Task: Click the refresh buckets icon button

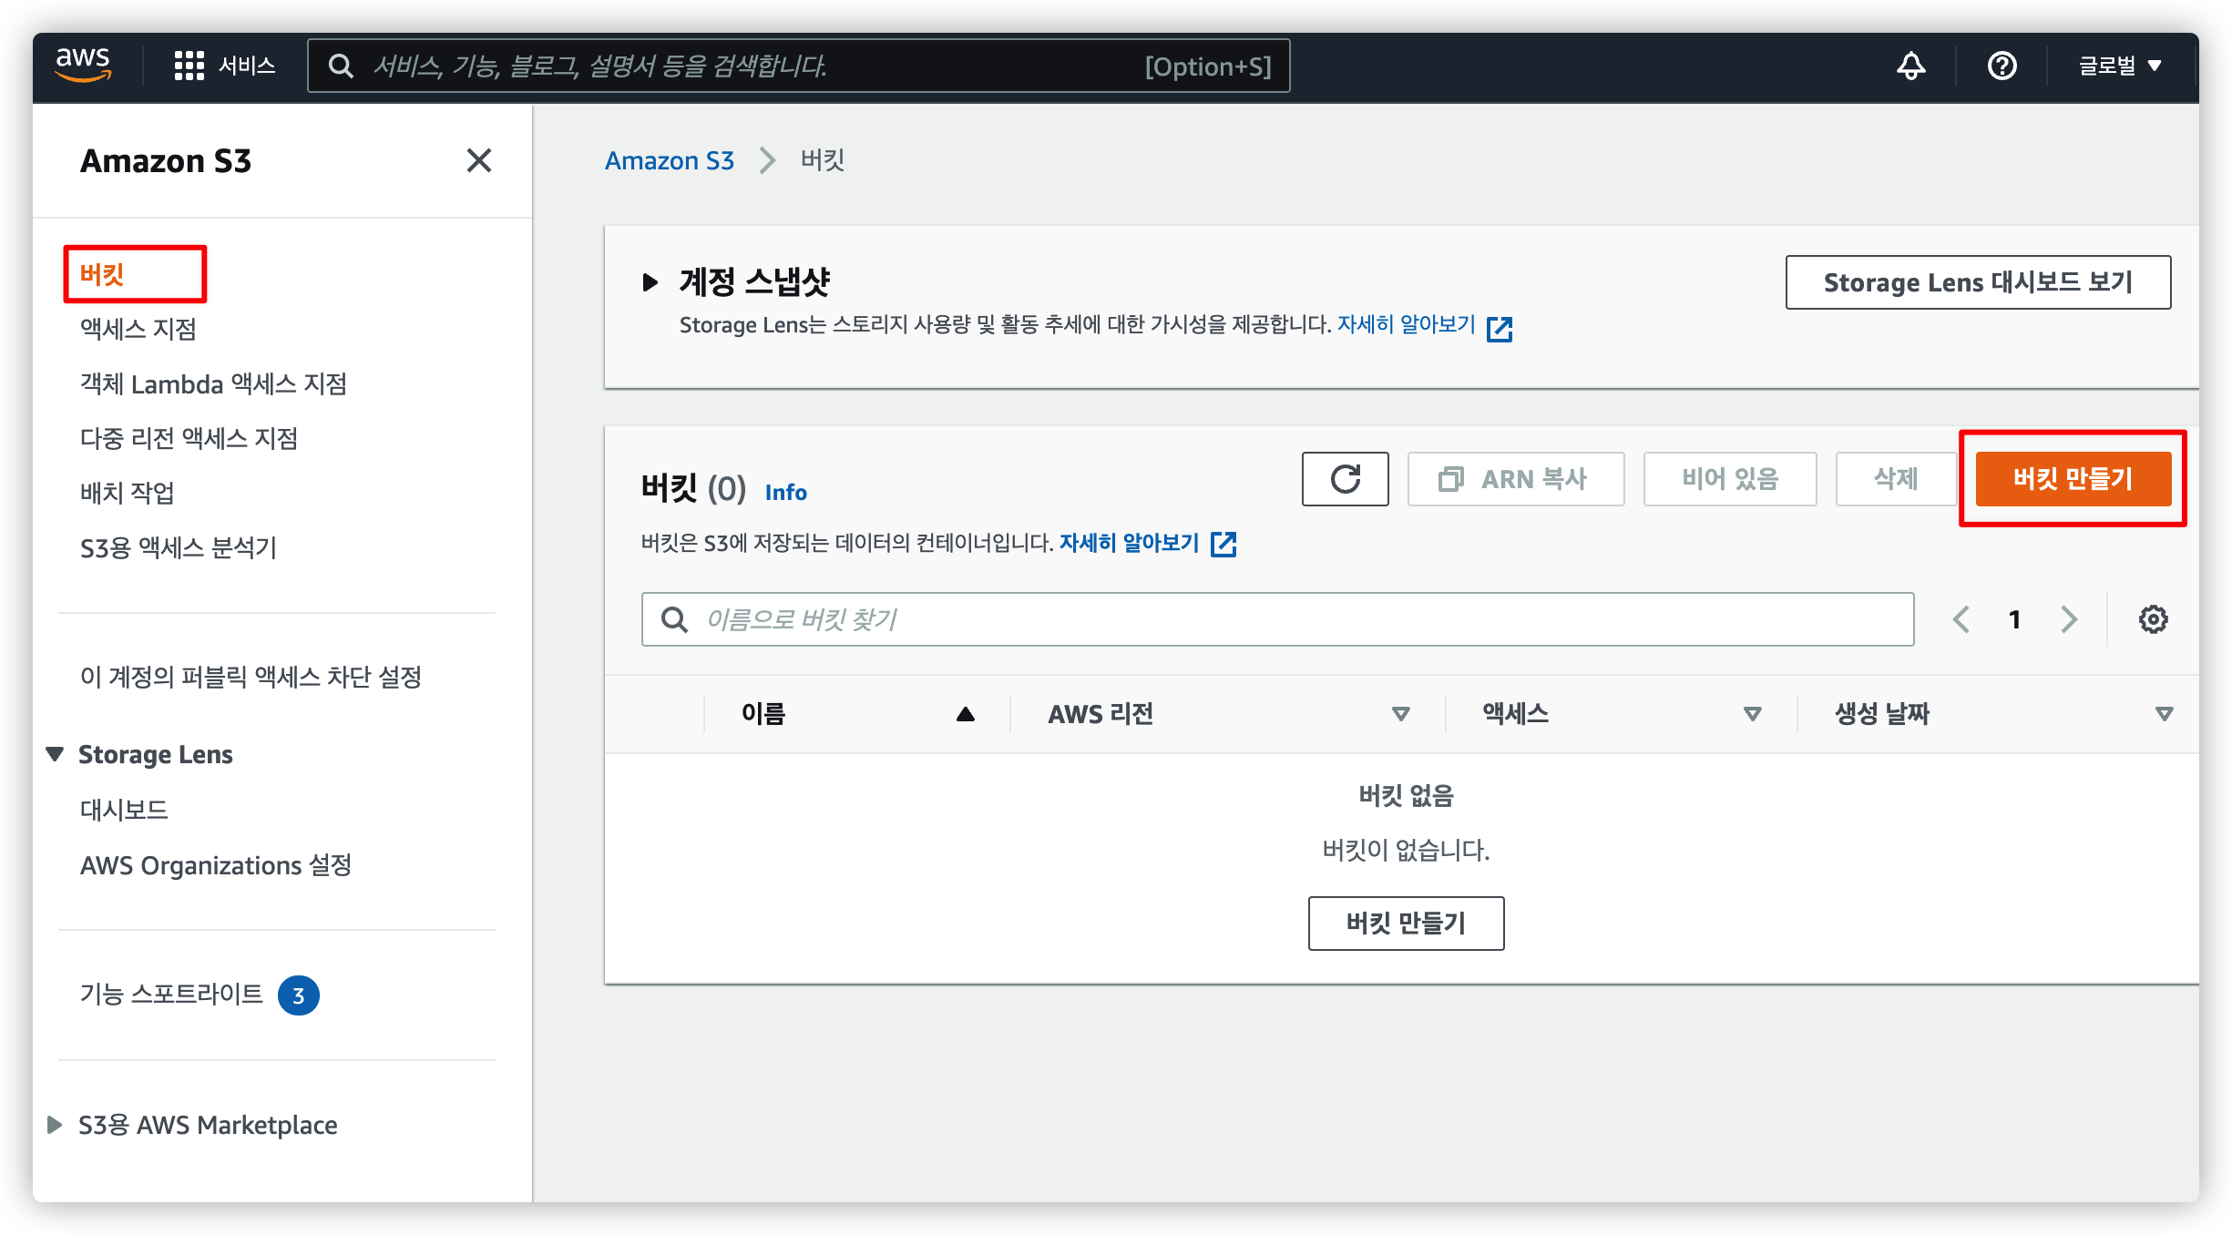Action: (x=1345, y=479)
